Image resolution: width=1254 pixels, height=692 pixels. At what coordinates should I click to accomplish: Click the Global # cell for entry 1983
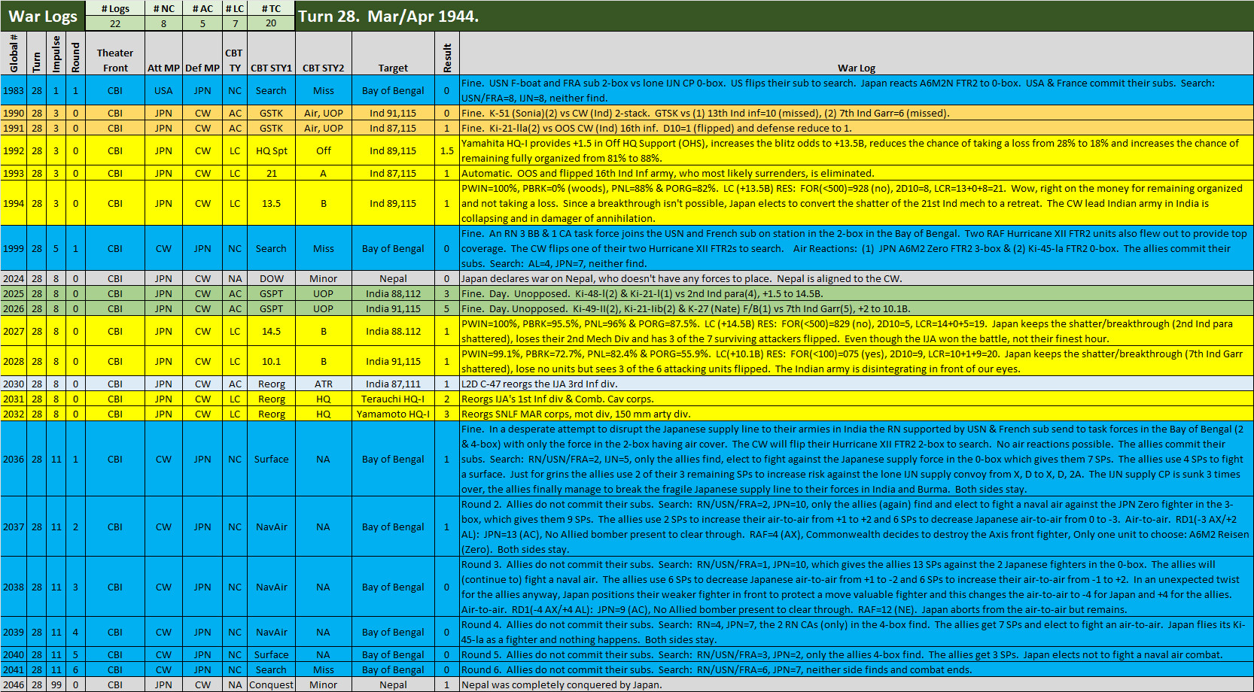(x=12, y=90)
